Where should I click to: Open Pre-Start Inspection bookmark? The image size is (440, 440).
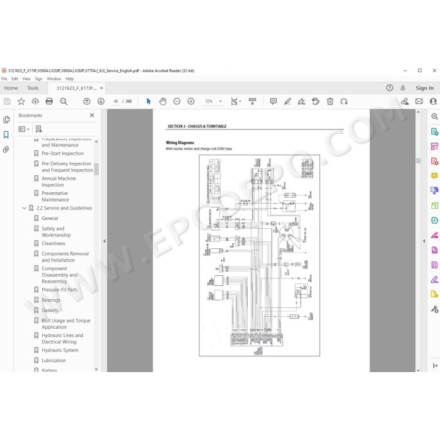(63, 153)
